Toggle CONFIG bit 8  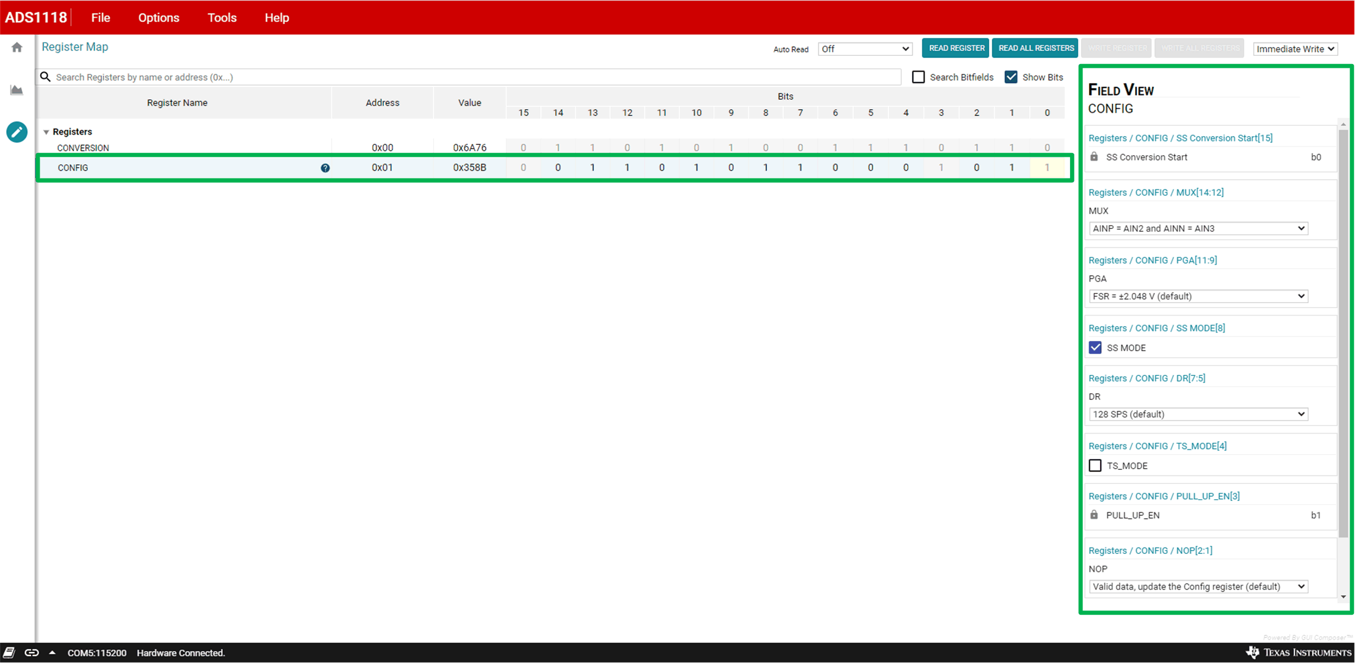[x=766, y=168]
